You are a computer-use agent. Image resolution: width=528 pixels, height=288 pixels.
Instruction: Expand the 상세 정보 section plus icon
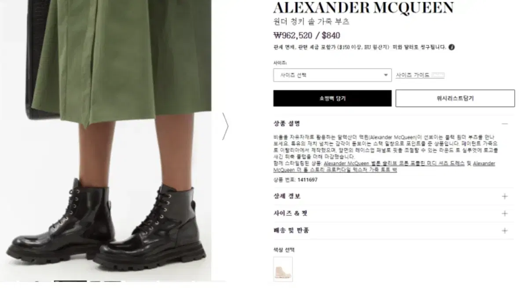pyautogui.click(x=505, y=197)
